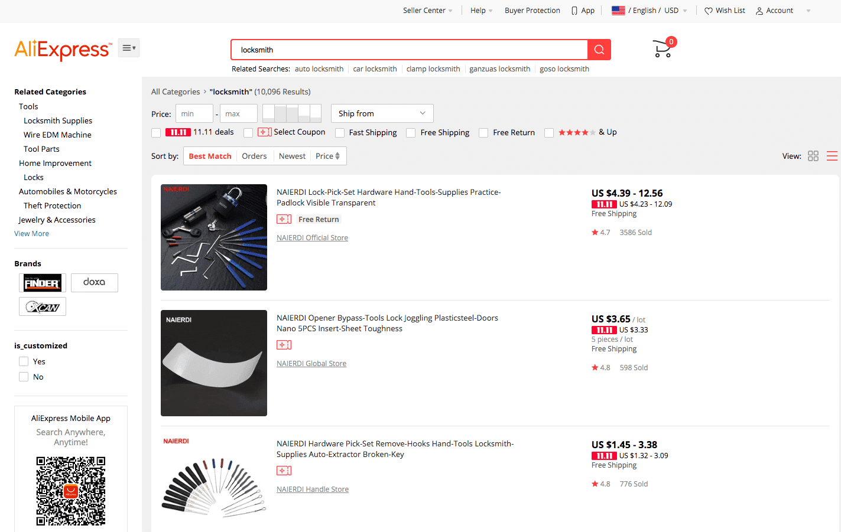Click the maximum price input field

pos(239,113)
